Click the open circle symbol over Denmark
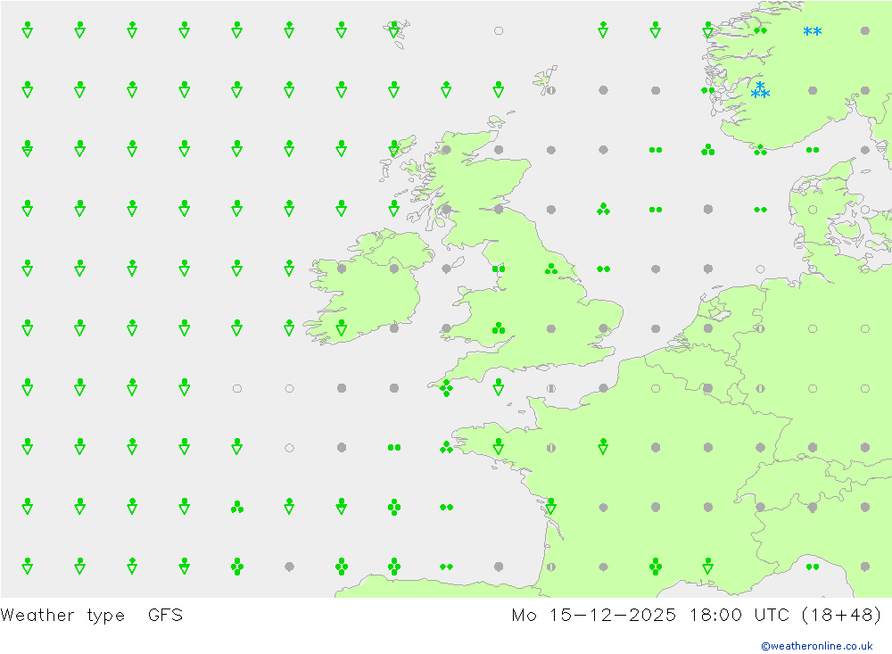 813,210
